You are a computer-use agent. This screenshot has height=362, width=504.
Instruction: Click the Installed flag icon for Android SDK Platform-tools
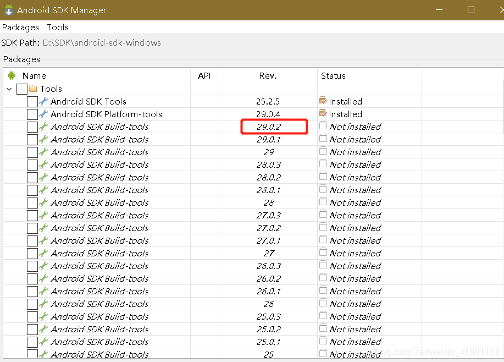tap(324, 114)
